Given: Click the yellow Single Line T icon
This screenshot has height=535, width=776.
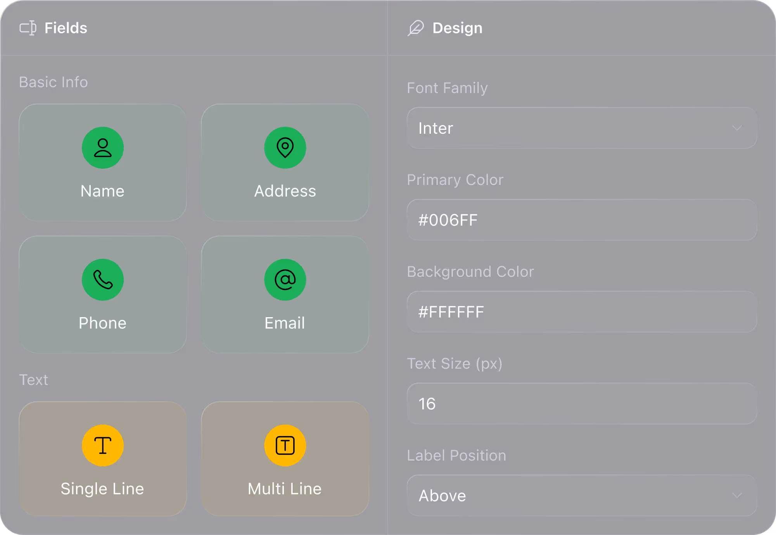Looking at the screenshot, I should tap(103, 445).
